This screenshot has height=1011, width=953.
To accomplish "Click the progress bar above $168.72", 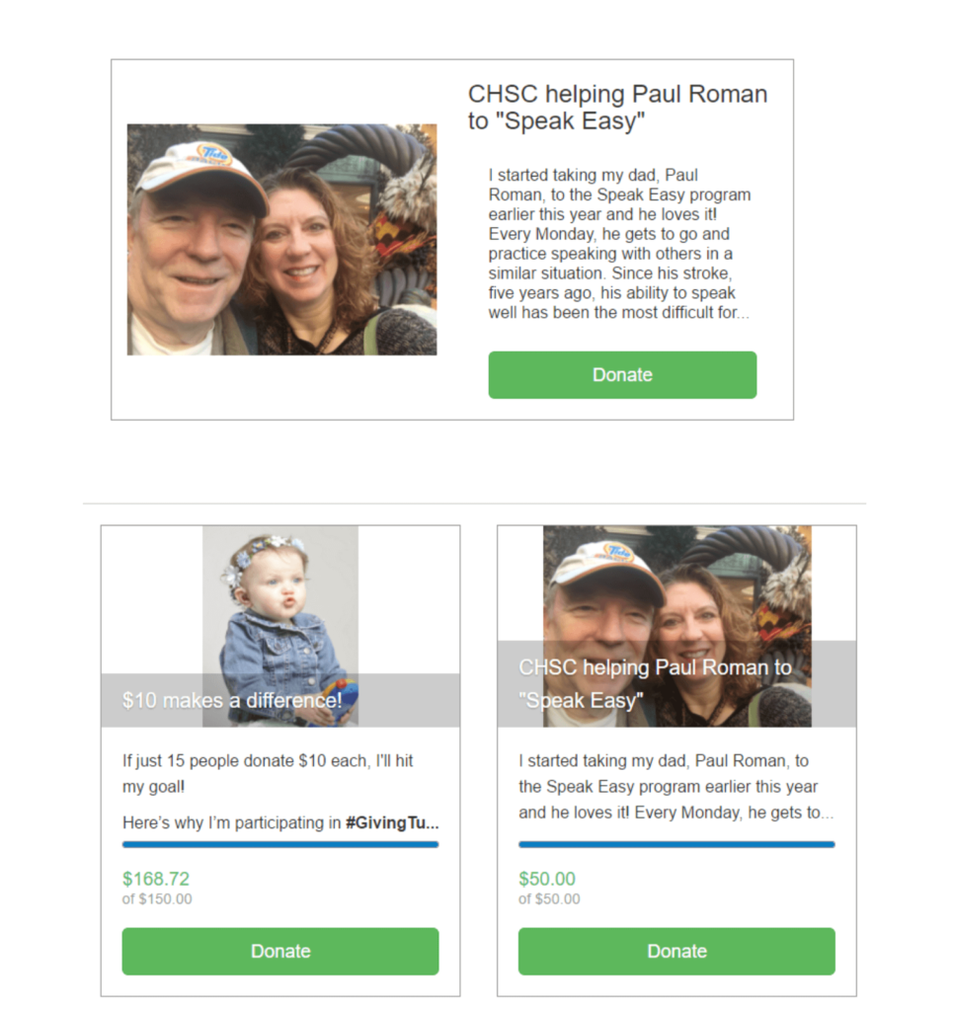I will click(x=280, y=844).
